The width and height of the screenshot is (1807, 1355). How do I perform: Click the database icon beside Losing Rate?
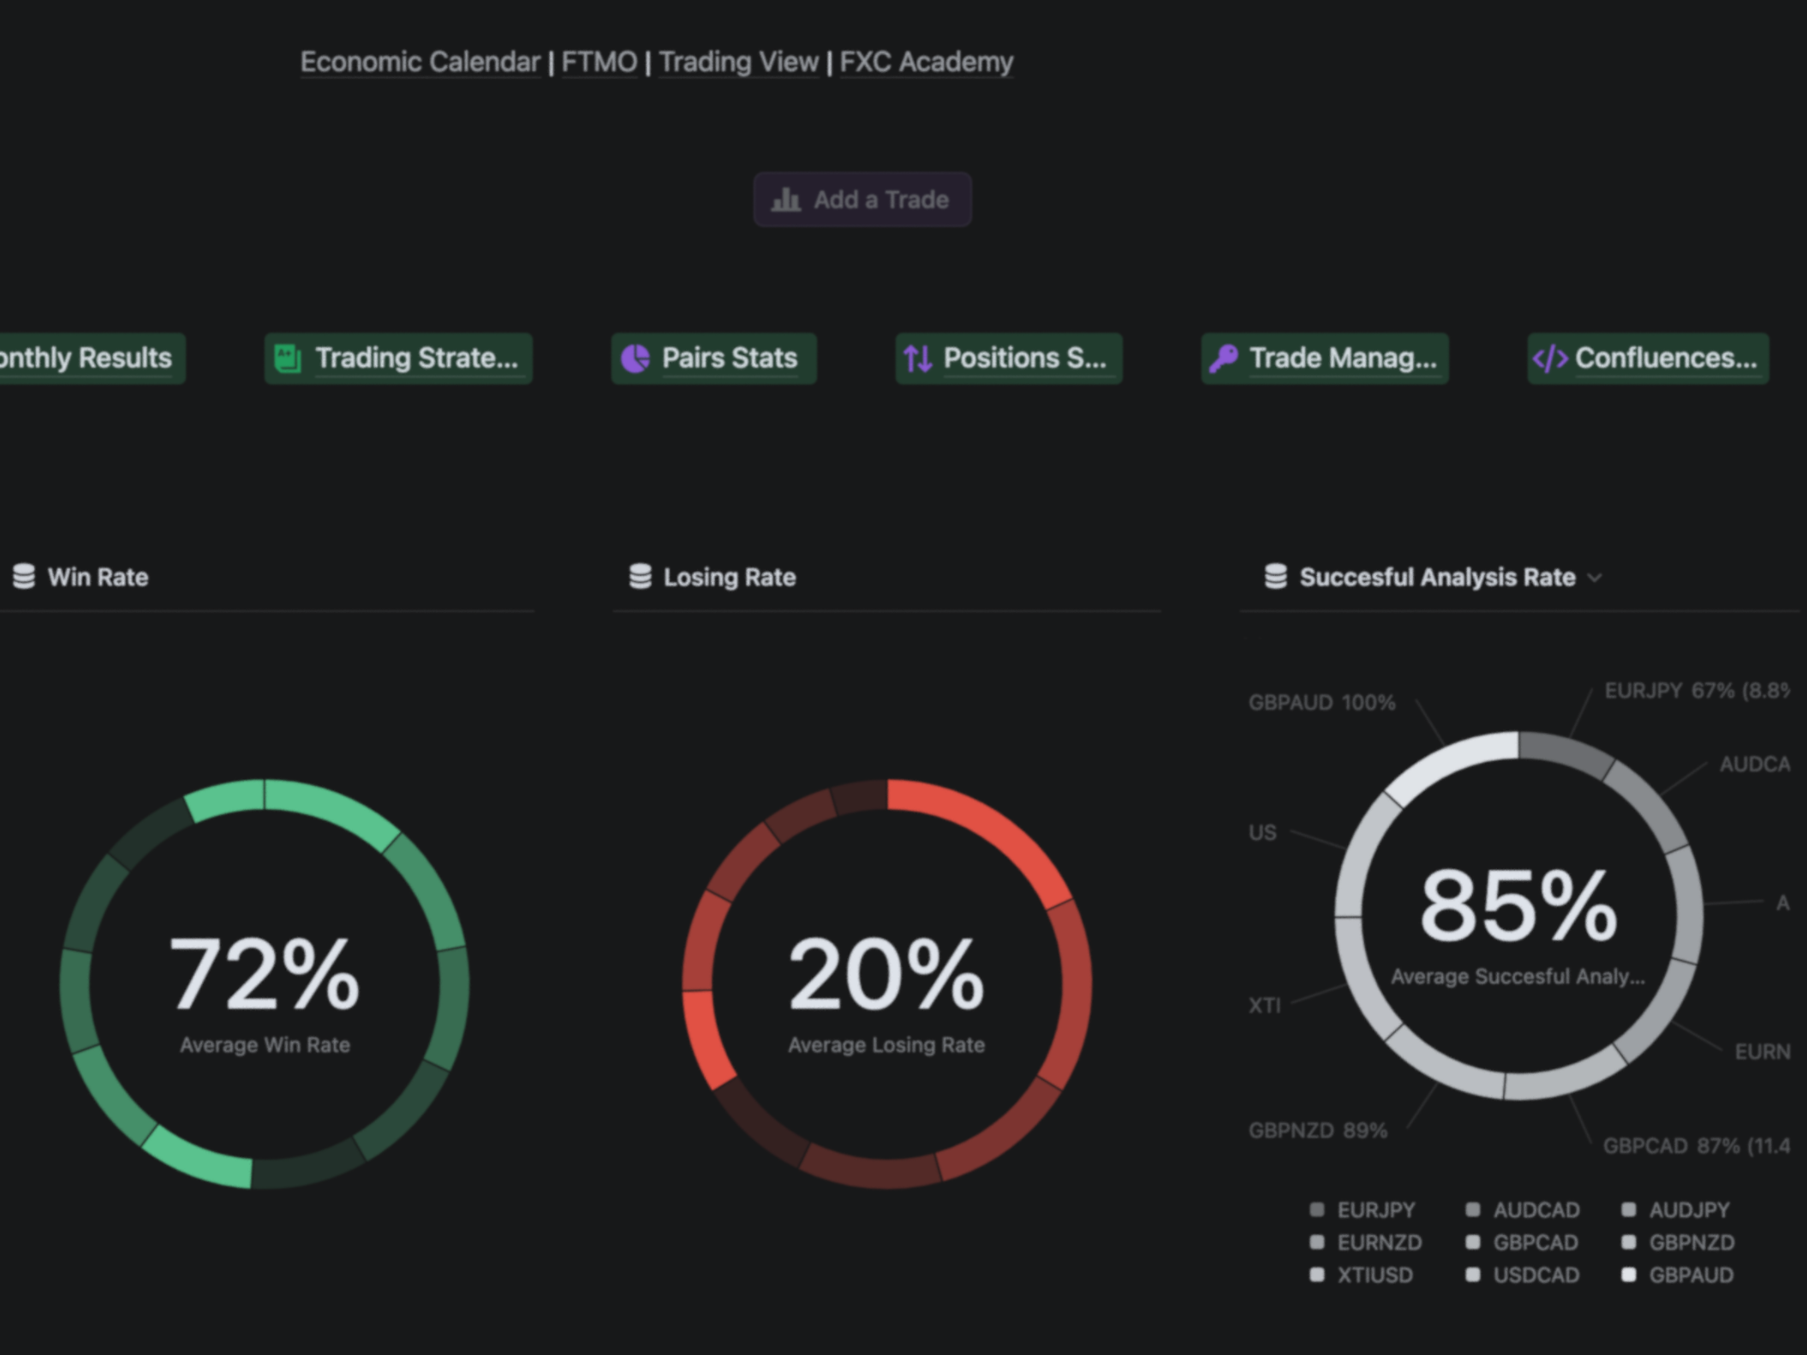[641, 577]
